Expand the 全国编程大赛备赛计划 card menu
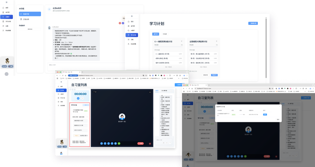 217,41
